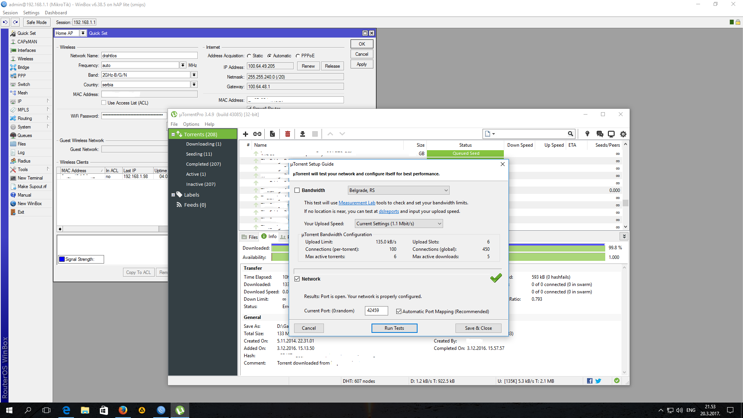Click Move Up Queue arrow icon
Screen dimensions: 743x418
click(330, 134)
